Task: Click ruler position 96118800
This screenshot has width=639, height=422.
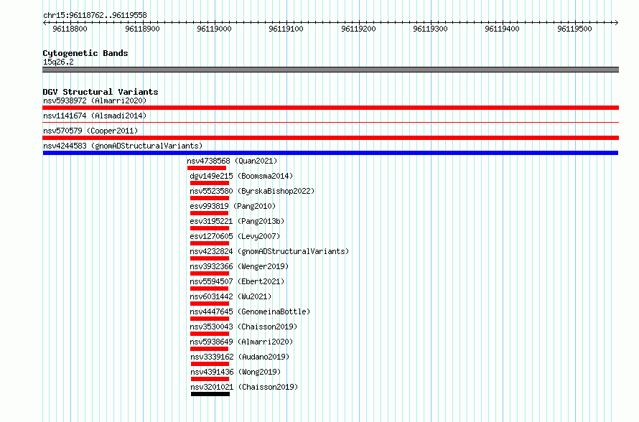Action: pyautogui.click(x=70, y=29)
